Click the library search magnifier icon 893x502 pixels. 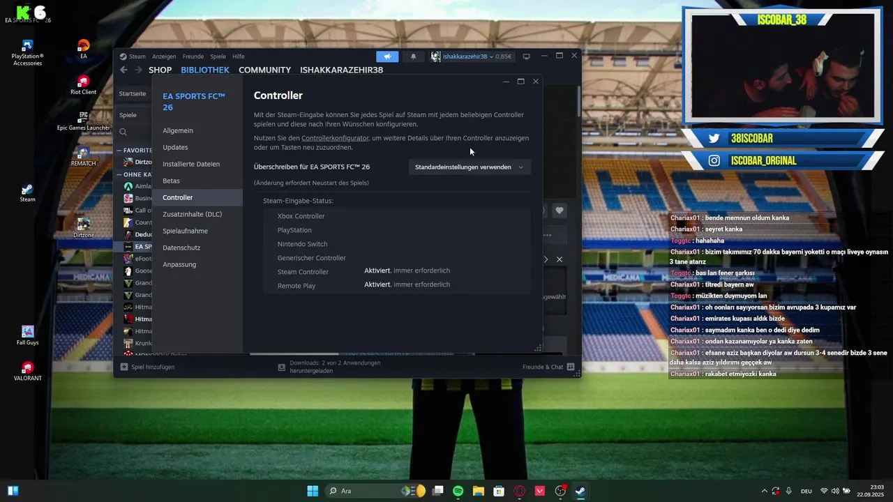click(x=123, y=132)
